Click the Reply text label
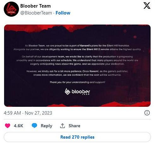The image size is (155, 143). coord(46,126)
